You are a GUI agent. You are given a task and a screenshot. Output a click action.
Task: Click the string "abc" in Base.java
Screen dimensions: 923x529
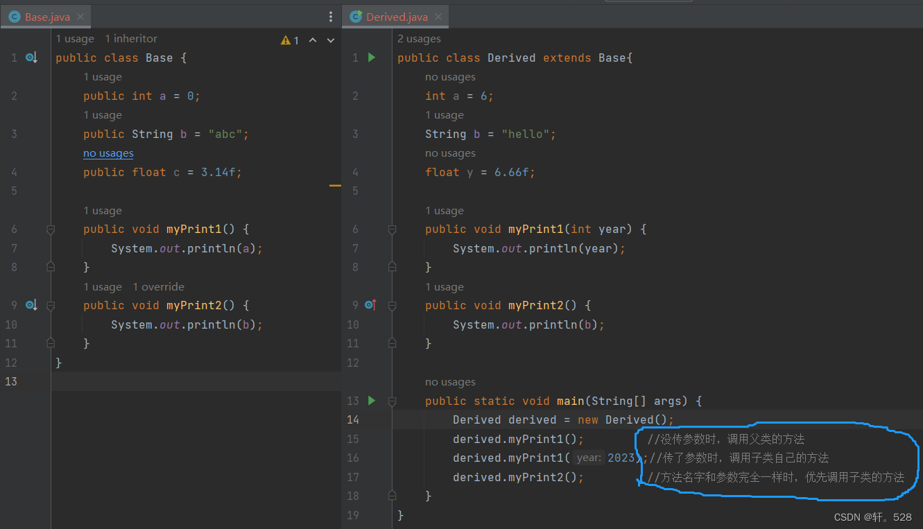(x=225, y=135)
